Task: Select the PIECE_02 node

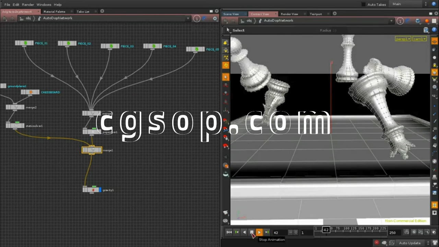Action: click(x=67, y=43)
